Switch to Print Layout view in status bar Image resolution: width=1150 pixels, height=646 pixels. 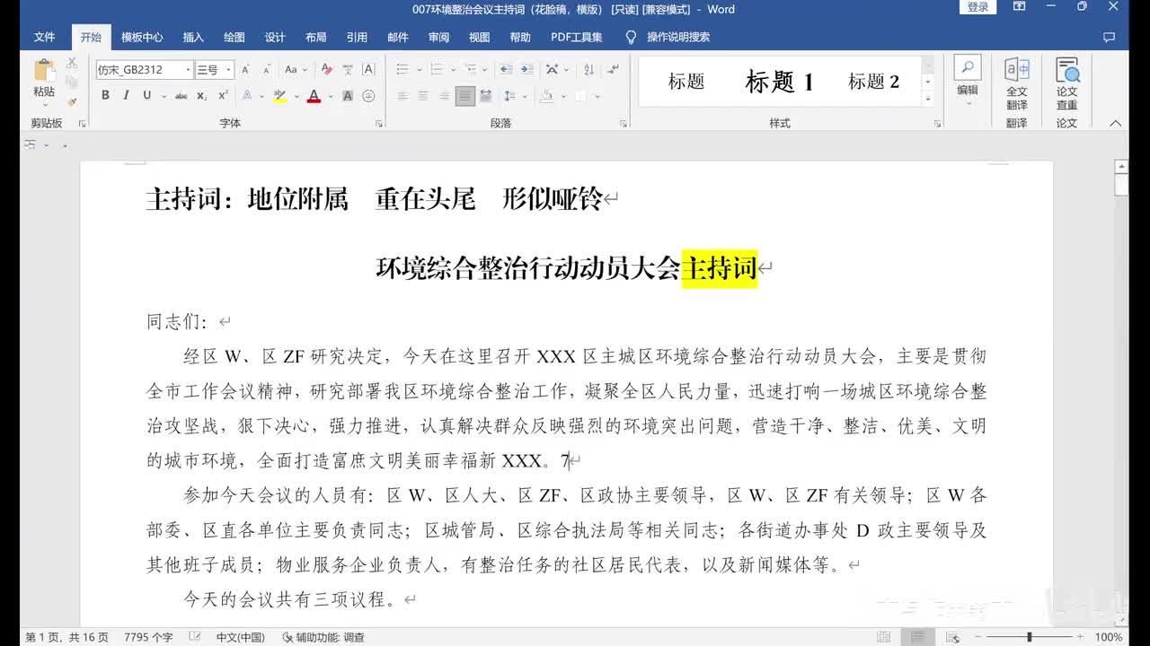917,637
